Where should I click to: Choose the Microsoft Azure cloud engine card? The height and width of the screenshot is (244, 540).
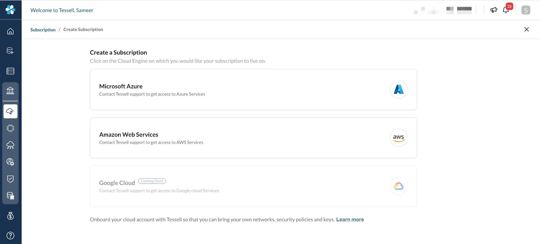(x=253, y=89)
